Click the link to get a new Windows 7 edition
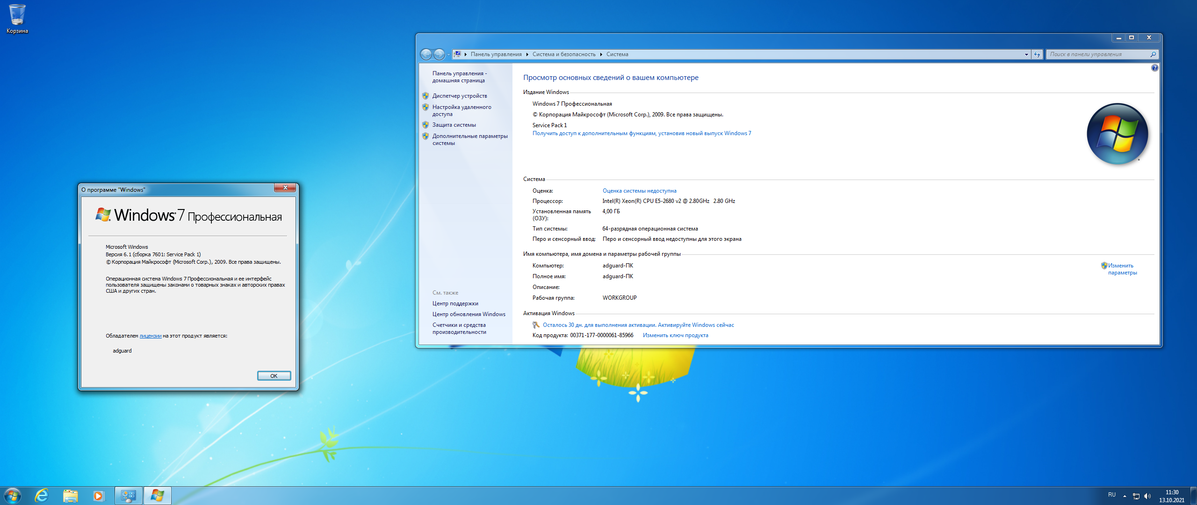This screenshot has width=1197, height=505. [x=642, y=133]
